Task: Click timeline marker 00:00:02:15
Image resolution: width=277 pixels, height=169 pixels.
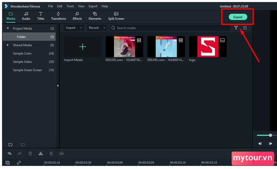Action: click(x=52, y=163)
